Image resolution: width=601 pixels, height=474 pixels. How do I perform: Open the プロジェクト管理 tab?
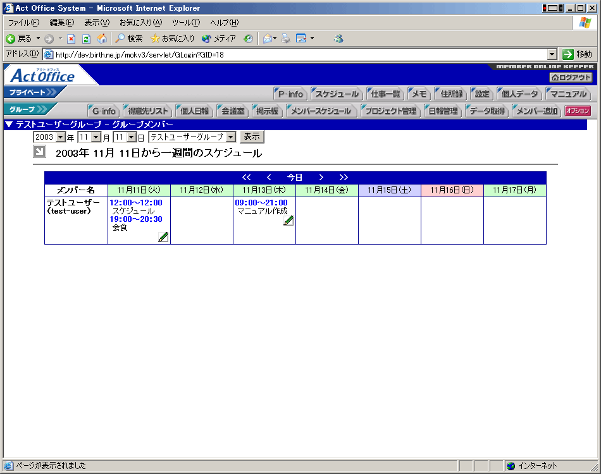(x=390, y=111)
